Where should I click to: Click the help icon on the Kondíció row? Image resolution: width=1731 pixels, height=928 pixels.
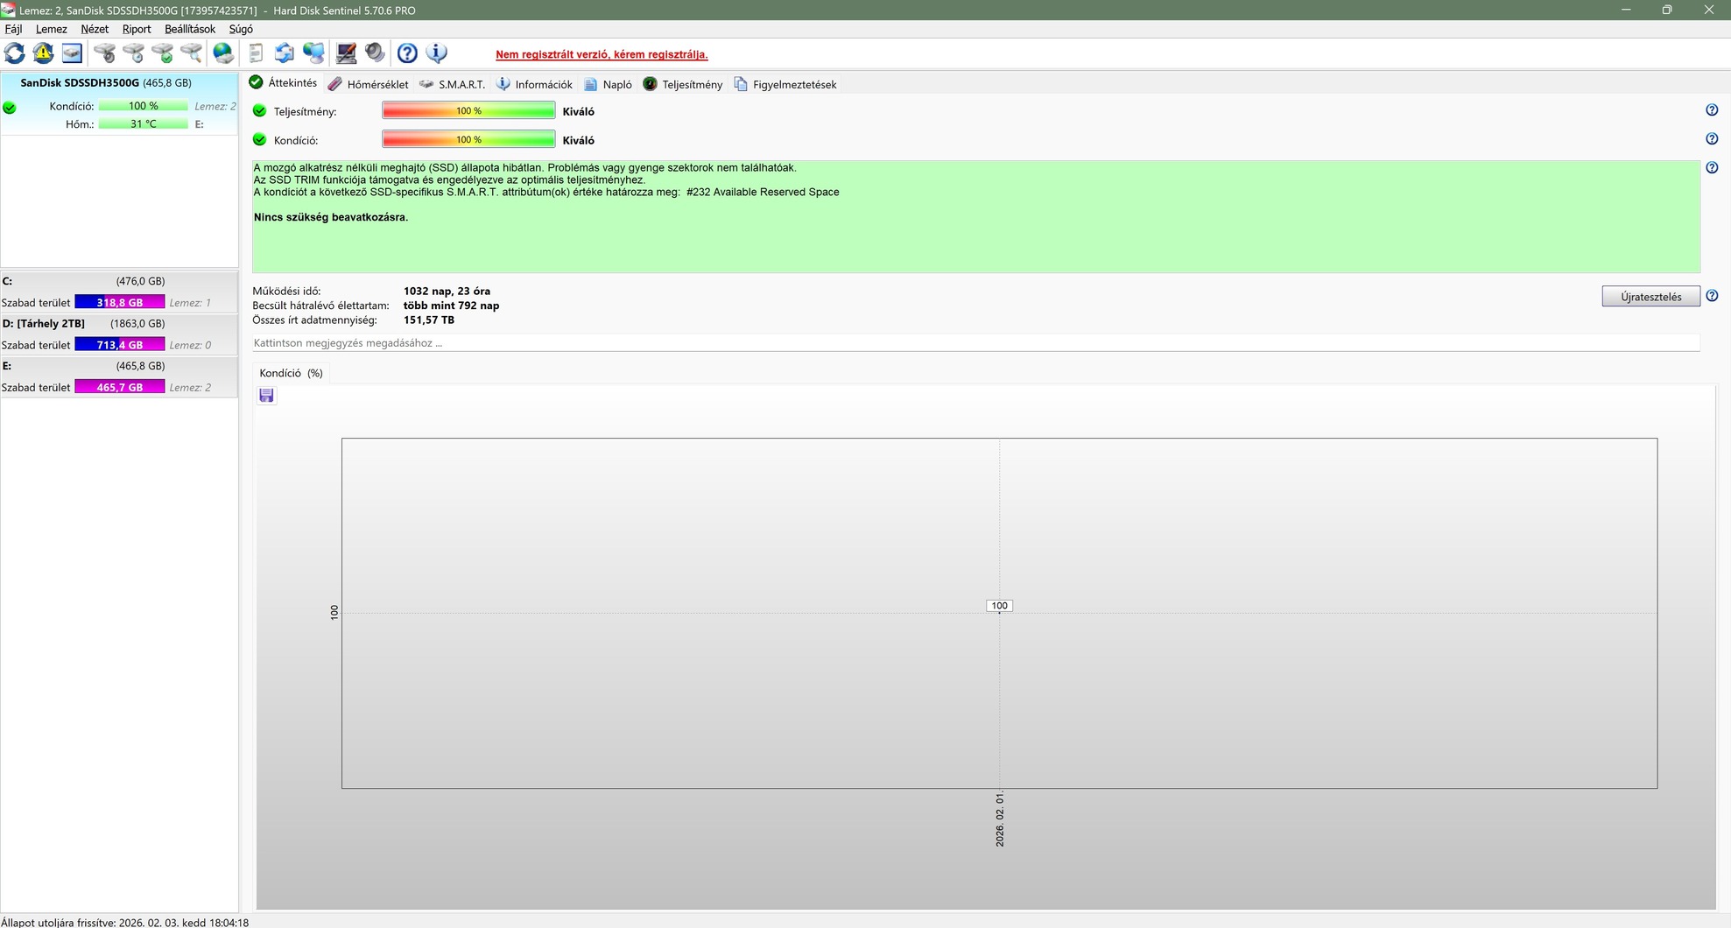tap(1712, 139)
